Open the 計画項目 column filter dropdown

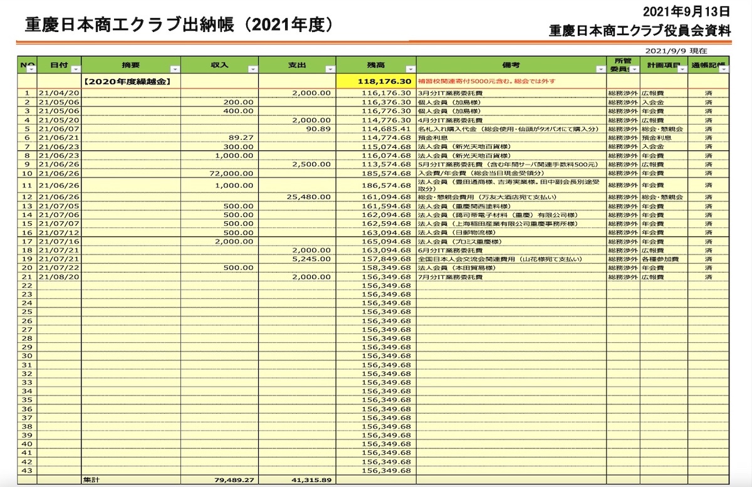[683, 70]
